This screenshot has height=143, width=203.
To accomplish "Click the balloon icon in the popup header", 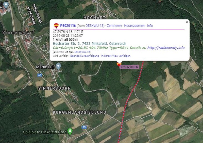I will click(x=56, y=26).
